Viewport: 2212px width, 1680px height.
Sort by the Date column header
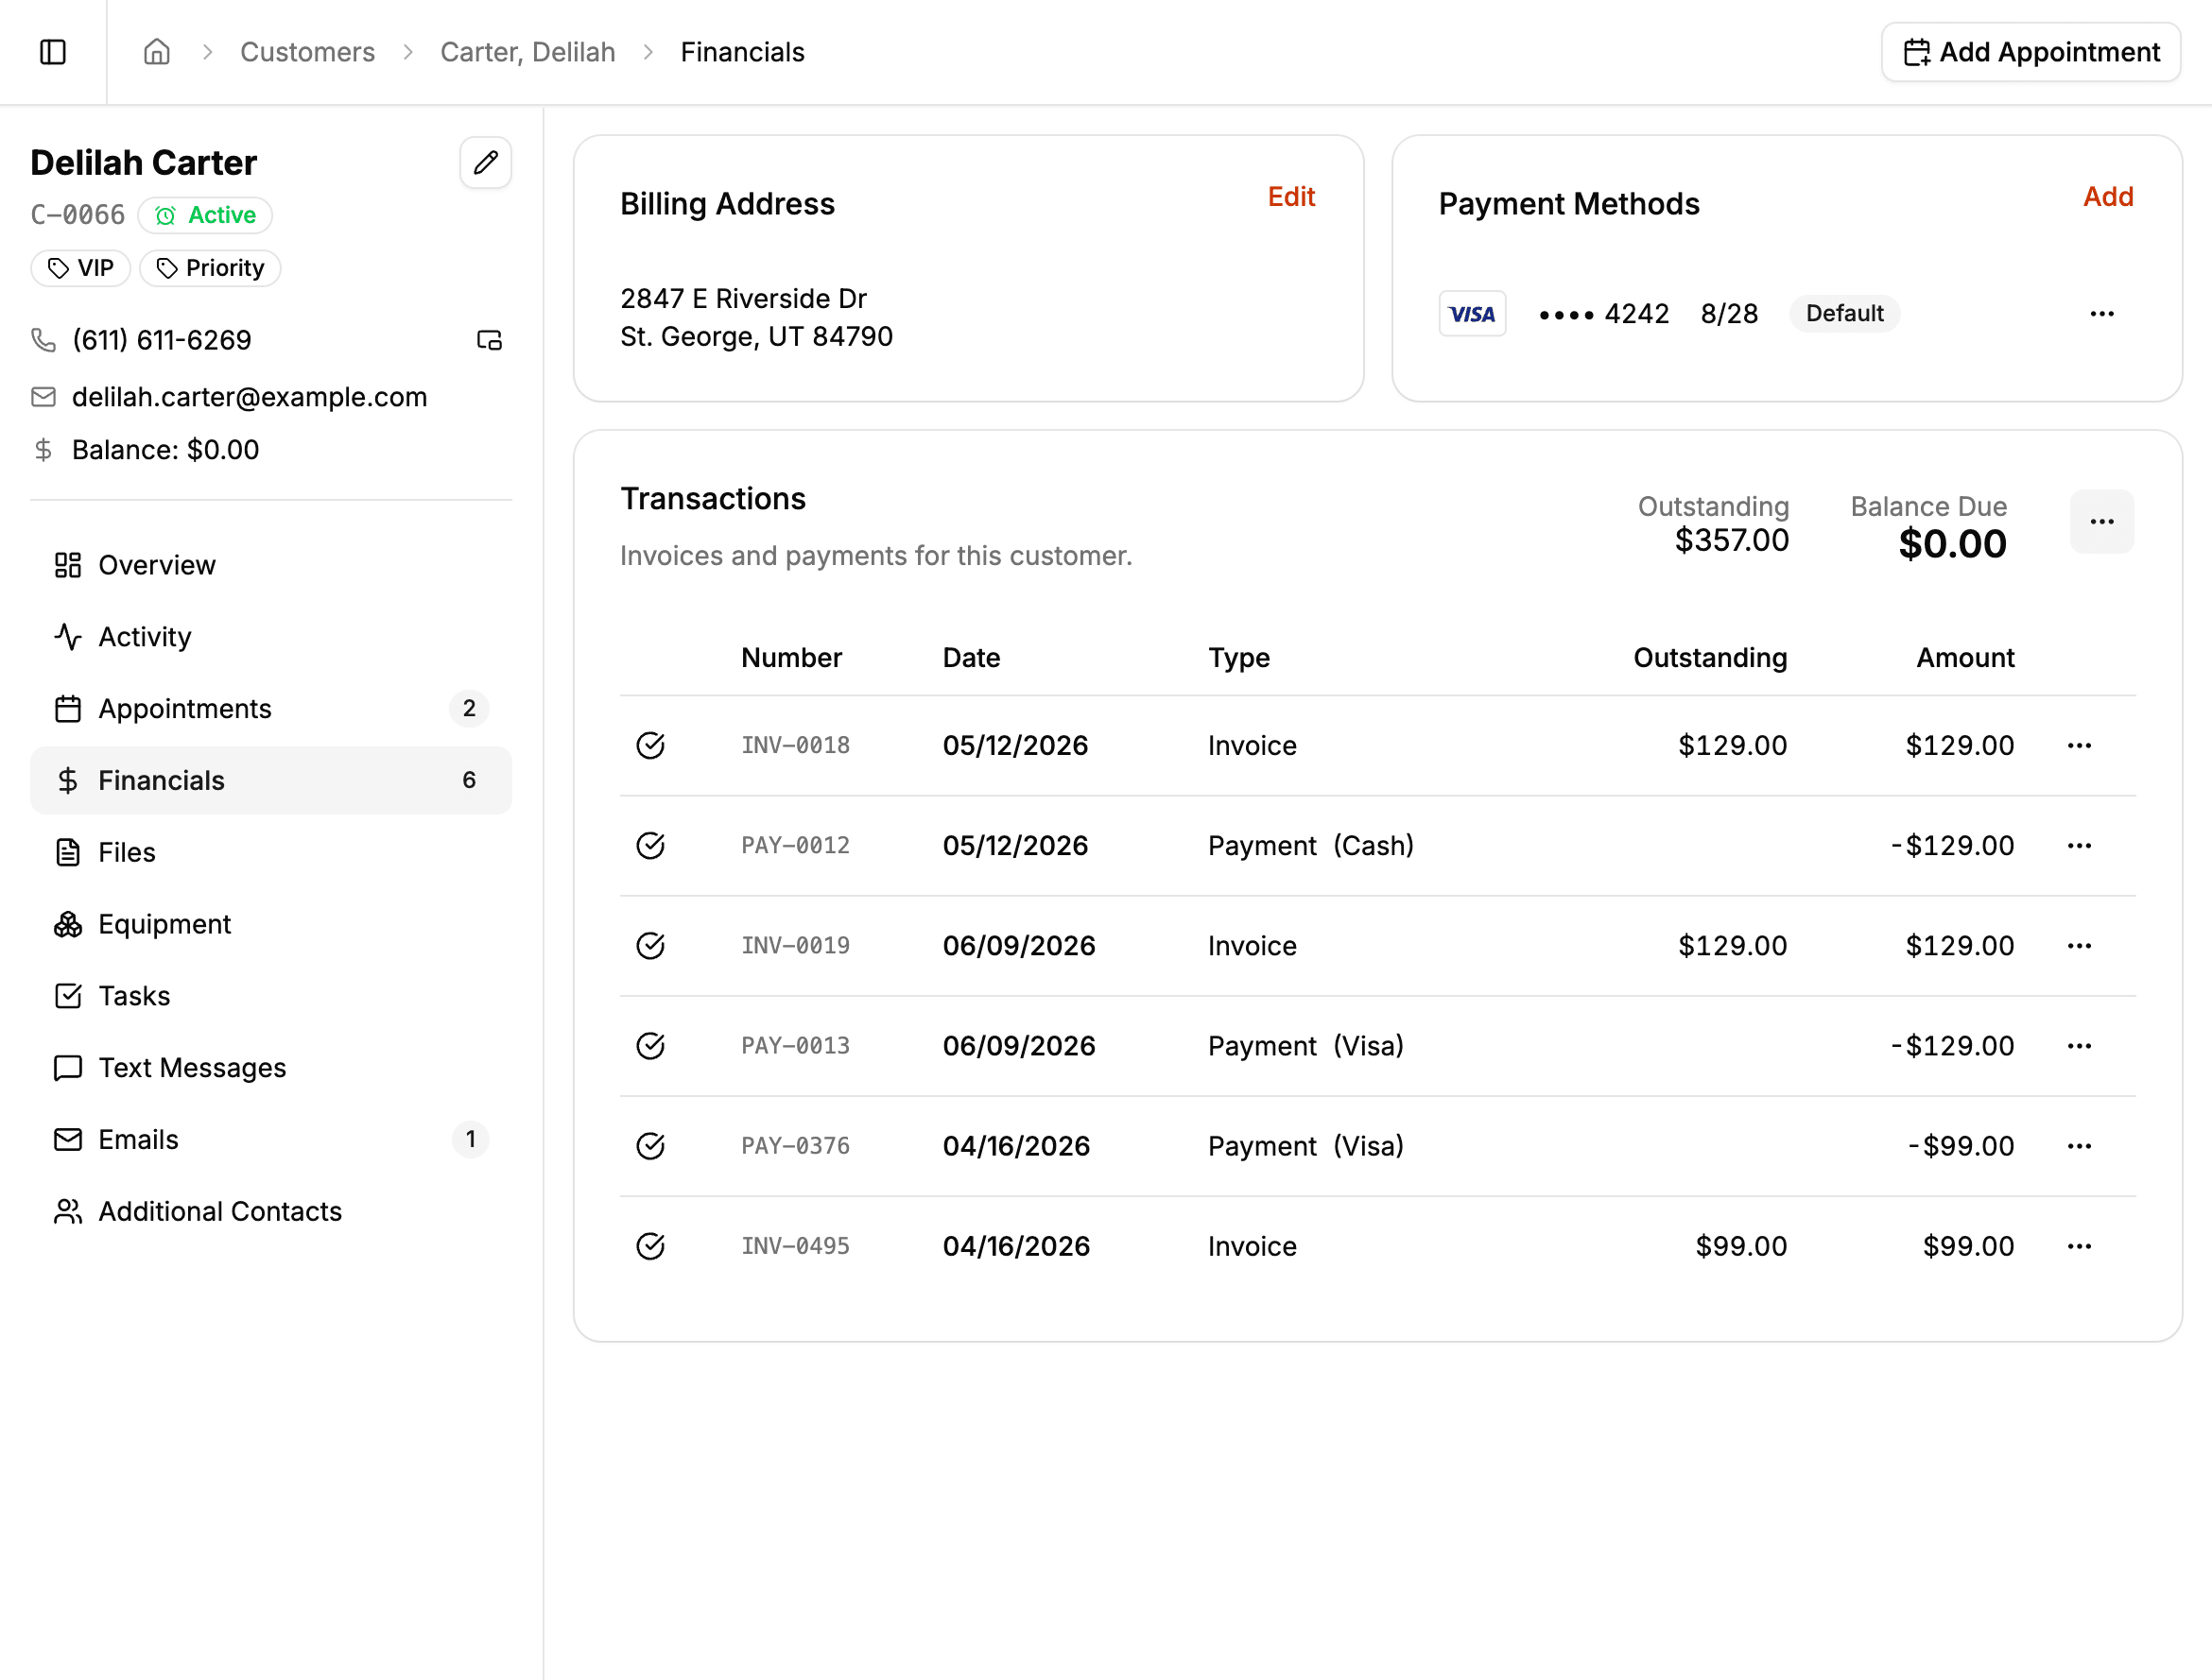[x=972, y=658]
